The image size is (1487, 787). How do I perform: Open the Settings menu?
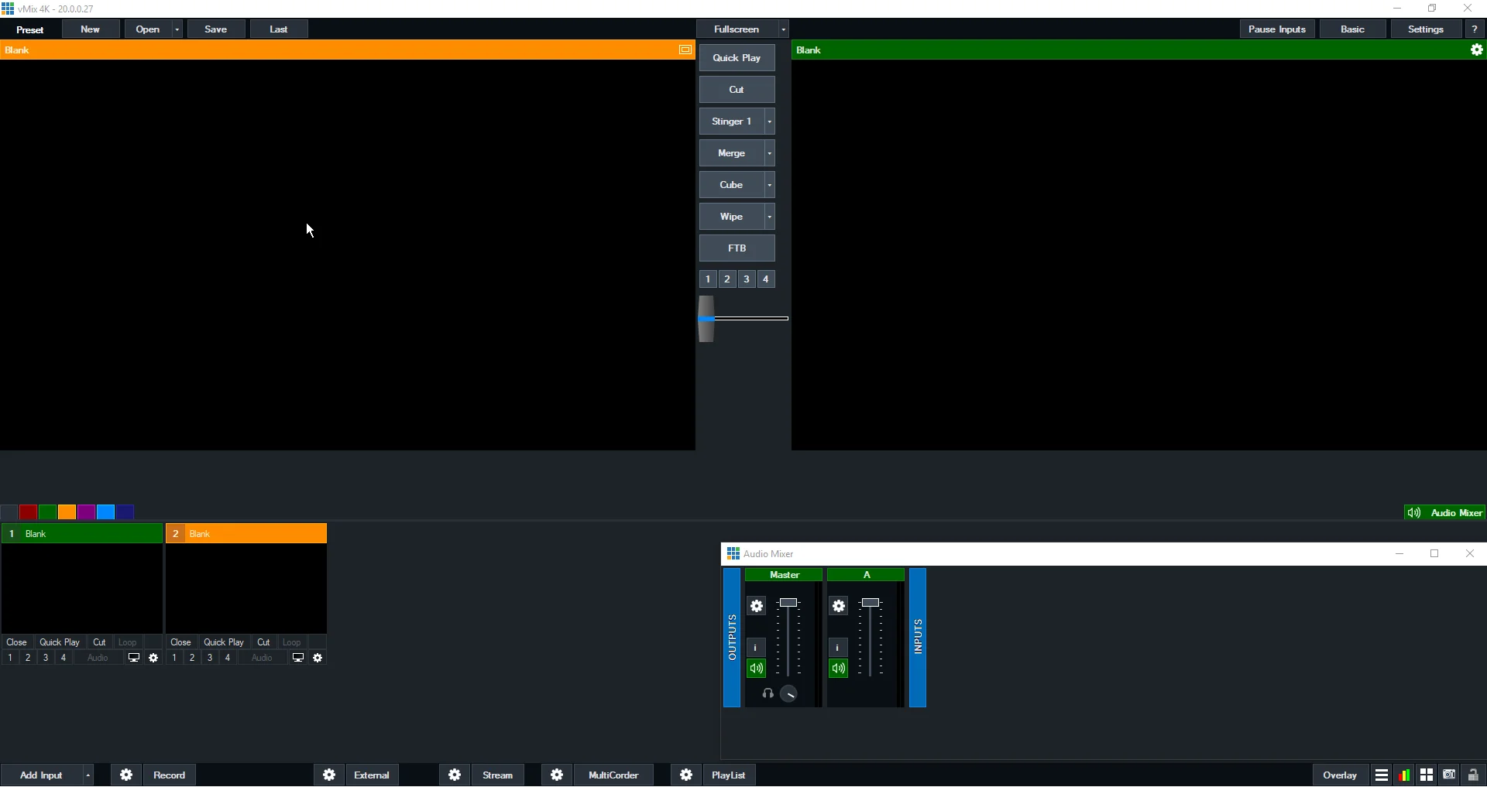(1425, 29)
